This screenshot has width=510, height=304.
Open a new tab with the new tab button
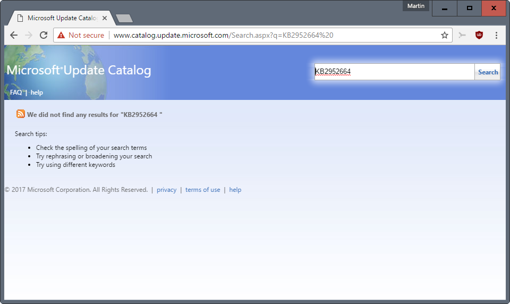tap(124, 19)
